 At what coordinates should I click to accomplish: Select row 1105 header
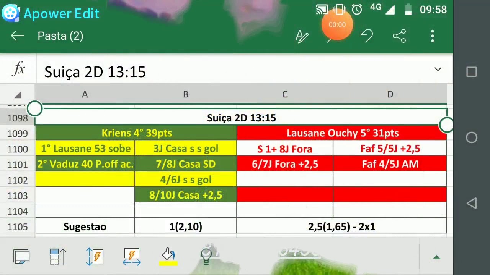tap(18, 227)
